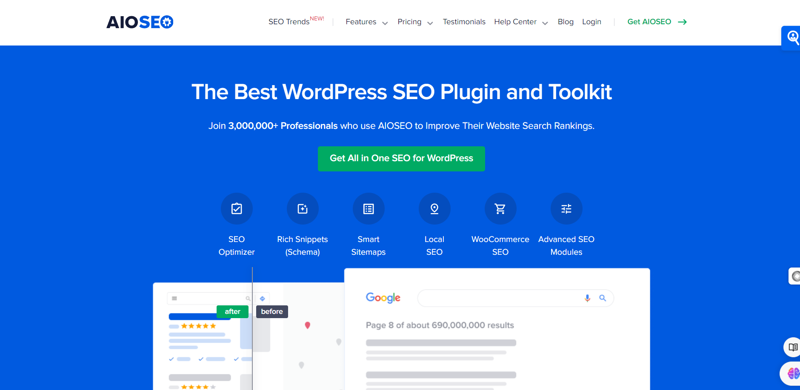Click the Local SEO label
The height and width of the screenshot is (390, 800).
click(x=434, y=246)
